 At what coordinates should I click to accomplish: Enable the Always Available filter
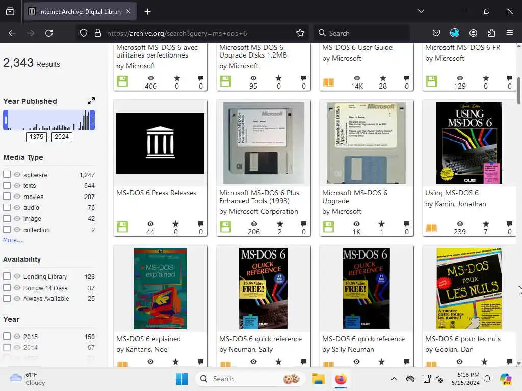click(7, 298)
